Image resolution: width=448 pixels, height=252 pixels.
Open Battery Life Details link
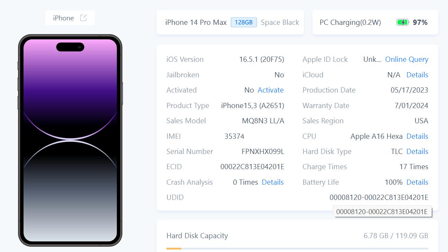coord(417,182)
